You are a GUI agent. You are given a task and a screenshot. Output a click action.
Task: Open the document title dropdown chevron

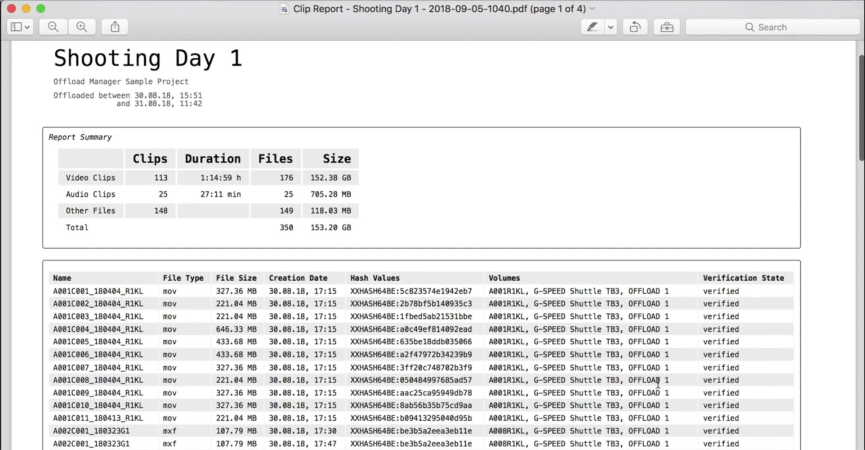pyautogui.click(x=592, y=9)
